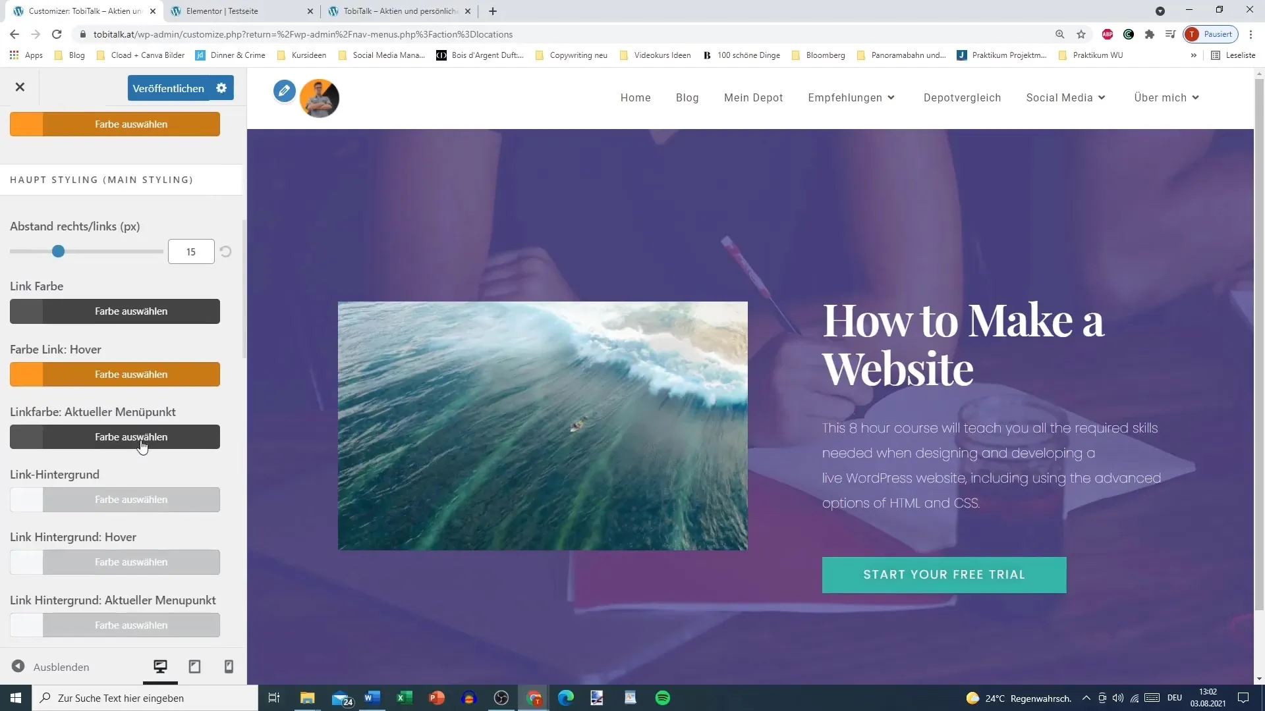The image size is (1265, 711).
Task: Click the desktop preview icon in bottom toolbar
Action: (x=161, y=667)
